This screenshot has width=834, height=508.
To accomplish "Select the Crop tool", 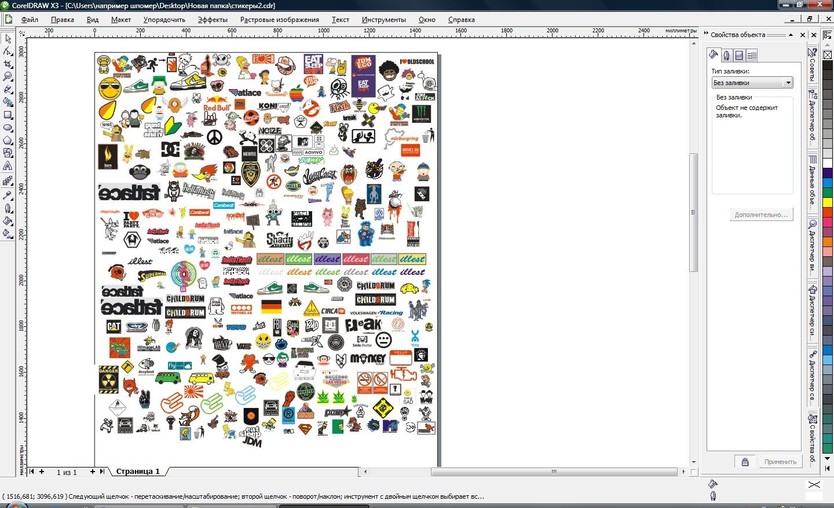I will pyautogui.click(x=8, y=64).
